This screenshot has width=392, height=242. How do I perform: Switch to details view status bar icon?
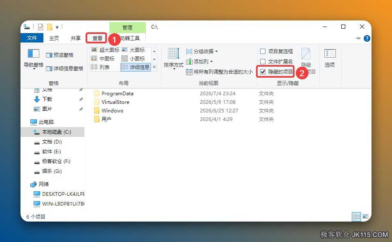point(356,217)
